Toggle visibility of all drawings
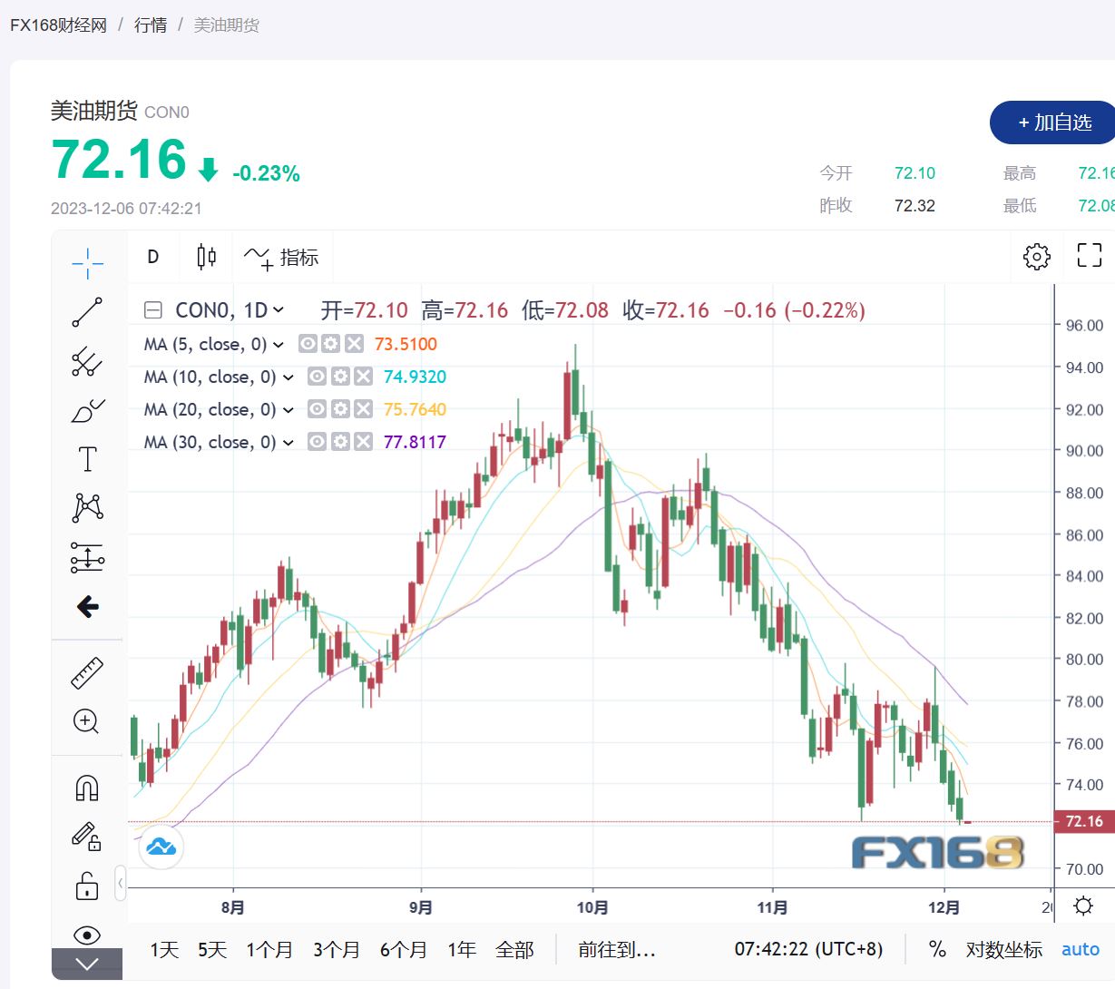 pyautogui.click(x=87, y=935)
